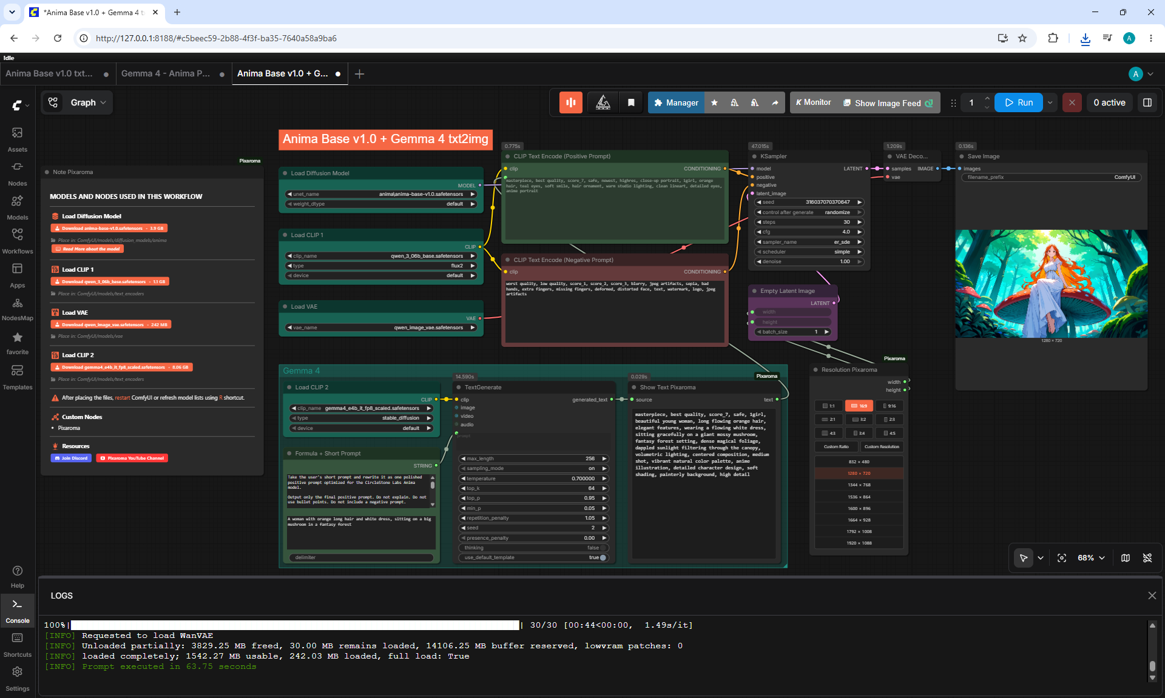Open the Nodes library panel

pos(17,173)
